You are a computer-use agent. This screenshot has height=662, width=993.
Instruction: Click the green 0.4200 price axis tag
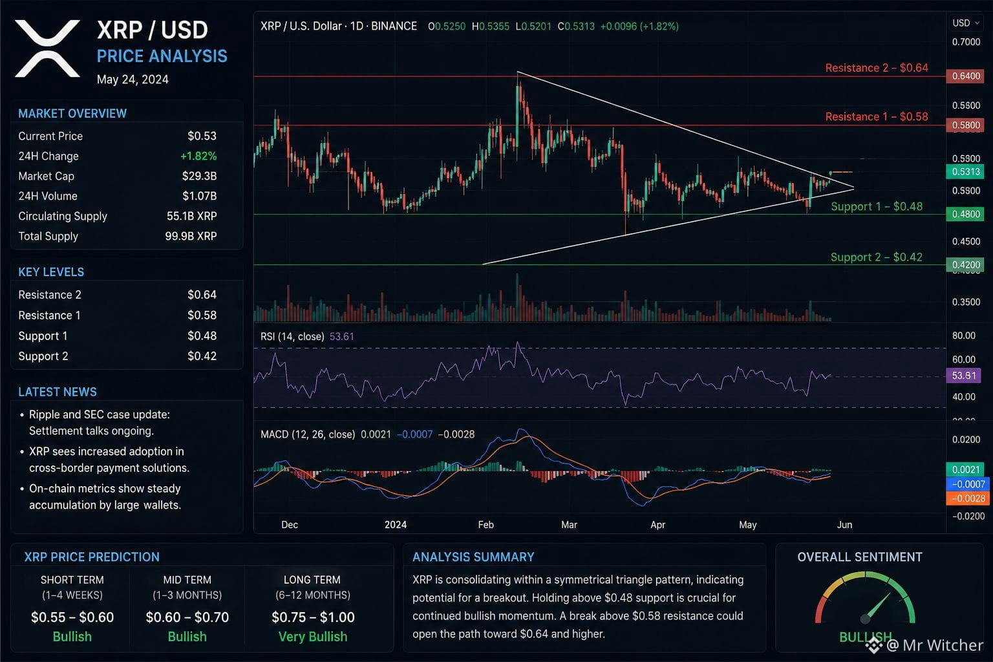pyautogui.click(x=966, y=264)
